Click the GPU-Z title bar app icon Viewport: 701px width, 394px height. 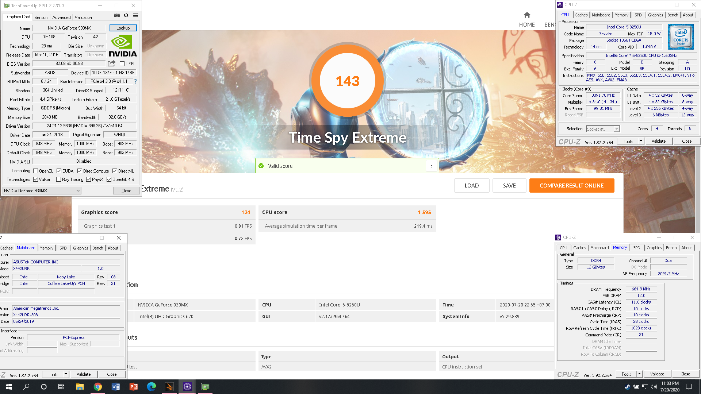7,5
